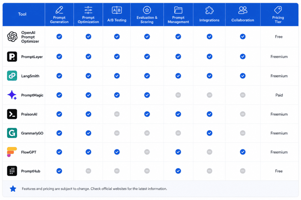This screenshot has height=200, width=301.
Task: Click the Prompt Optimization header label
Action: point(88,20)
